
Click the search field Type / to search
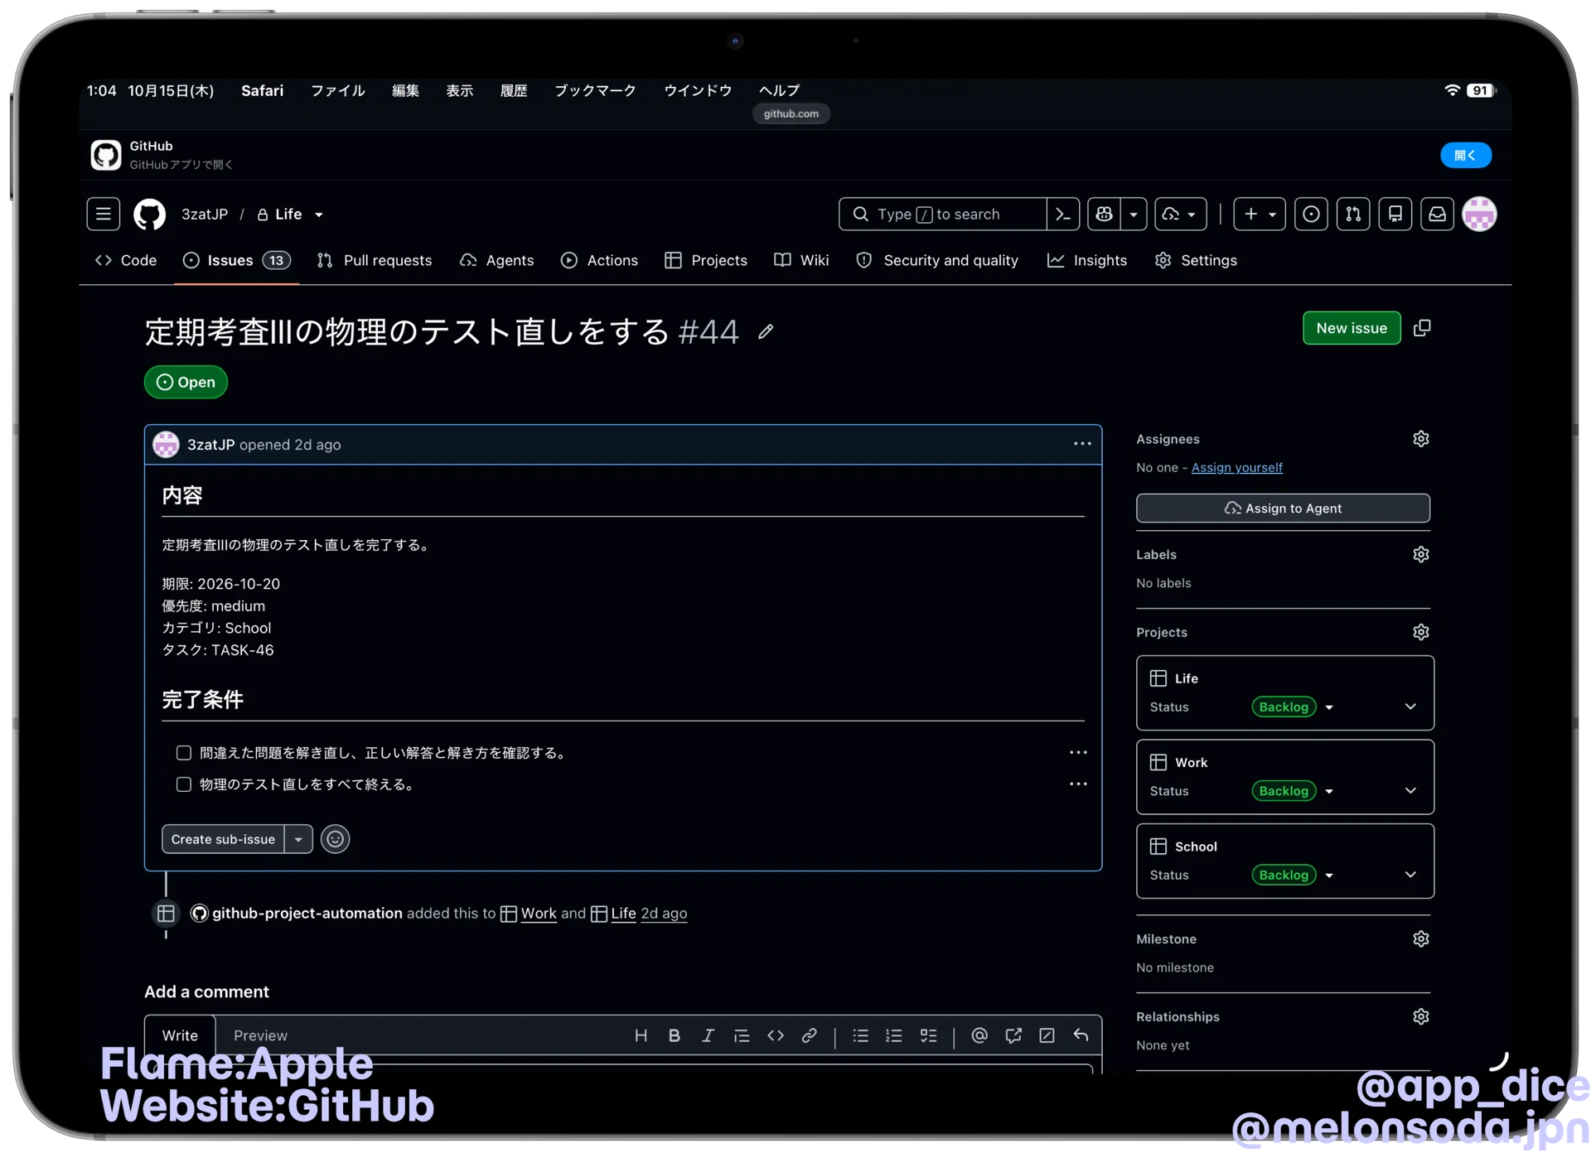point(943,215)
